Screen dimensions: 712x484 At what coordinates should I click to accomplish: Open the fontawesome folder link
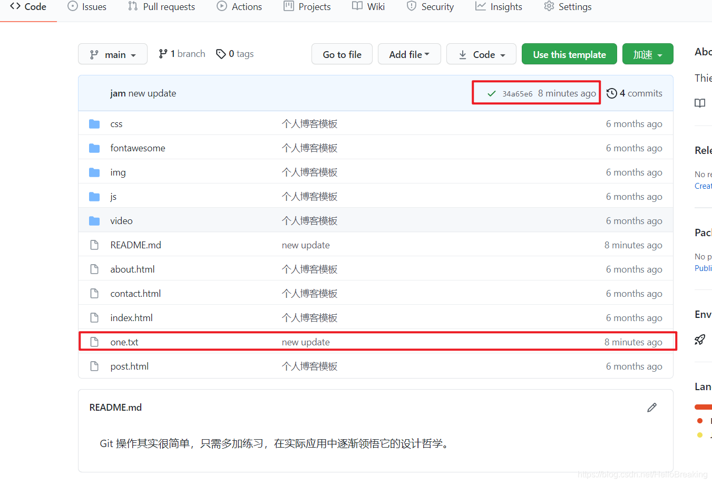pyautogui.click(x=138, y=148)
